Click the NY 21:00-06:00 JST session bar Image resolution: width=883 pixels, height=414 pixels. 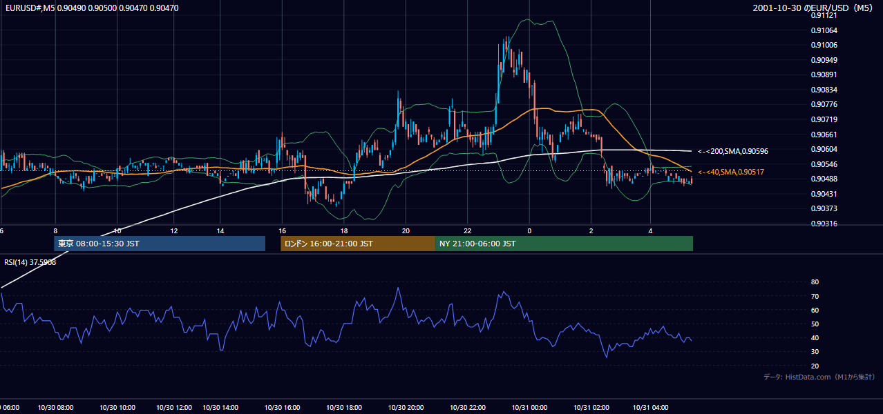click(564, 244)
